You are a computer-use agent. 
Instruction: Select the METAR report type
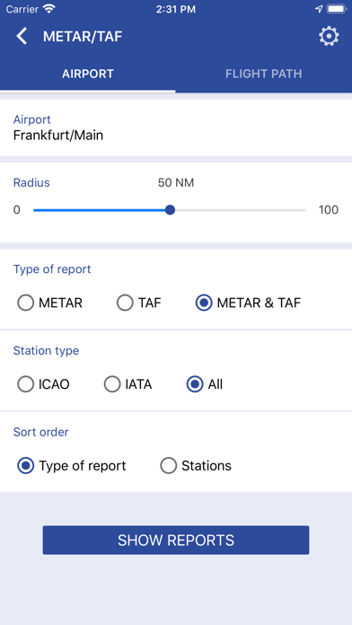point(49,304)
